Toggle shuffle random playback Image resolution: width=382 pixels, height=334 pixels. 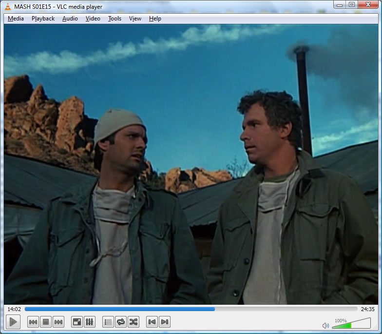(x=134, y=322)
